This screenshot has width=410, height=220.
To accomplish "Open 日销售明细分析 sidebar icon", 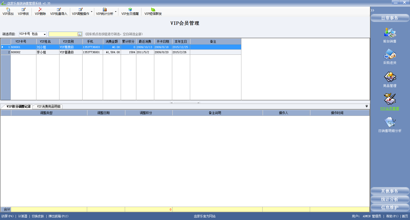I will click(390, 125).
